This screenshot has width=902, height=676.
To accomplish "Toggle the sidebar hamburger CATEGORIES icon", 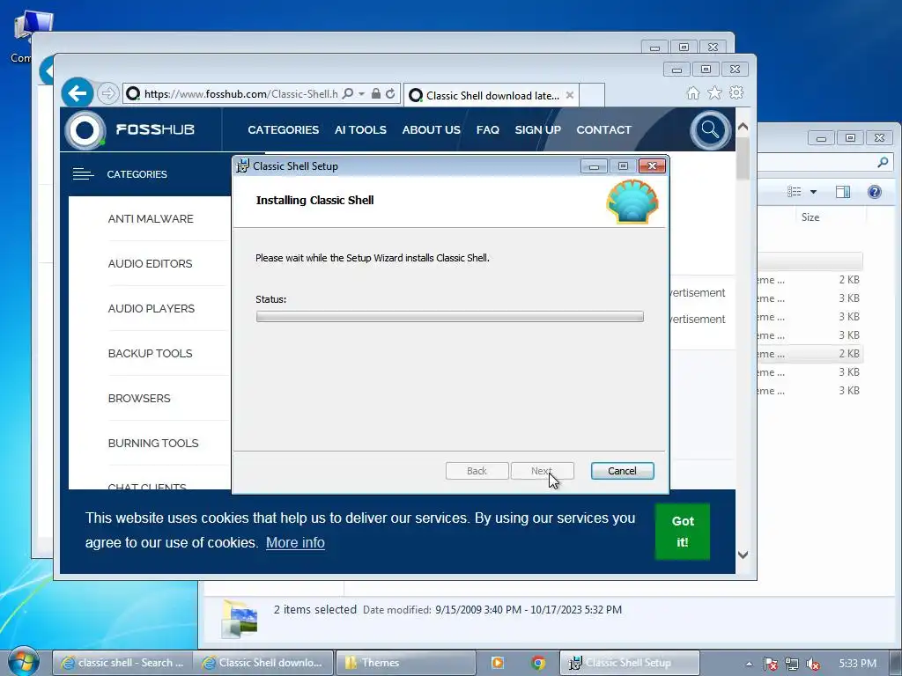I will (83, 174).
